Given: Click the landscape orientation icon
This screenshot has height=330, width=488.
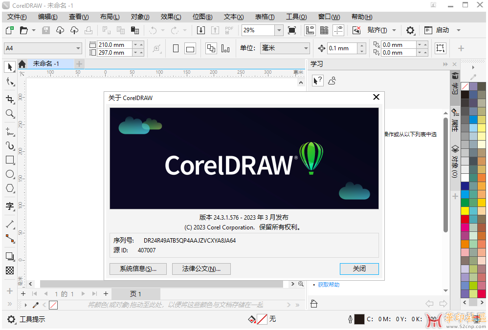Looking at the screenshot, I should click(190, 48).
